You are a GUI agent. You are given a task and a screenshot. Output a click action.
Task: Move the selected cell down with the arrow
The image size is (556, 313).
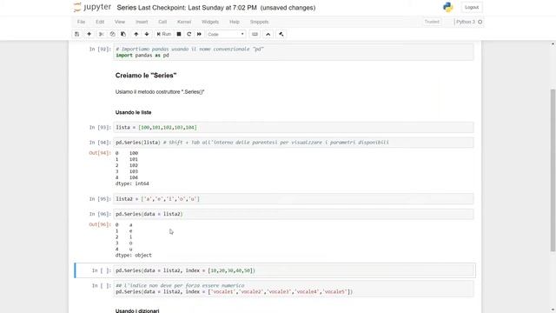(x=147, y=34)
